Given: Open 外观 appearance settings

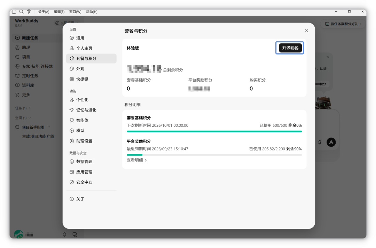Looking at the screenshot, I should click(91, 69).
